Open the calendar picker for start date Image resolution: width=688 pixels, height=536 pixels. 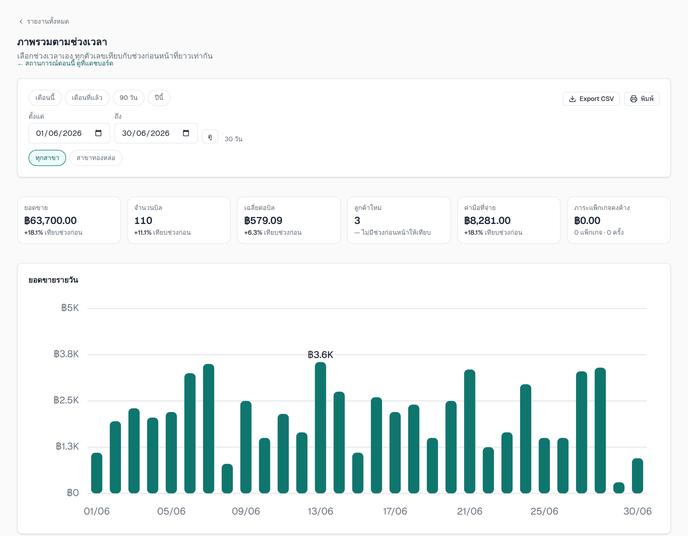(x=98, y=133)
